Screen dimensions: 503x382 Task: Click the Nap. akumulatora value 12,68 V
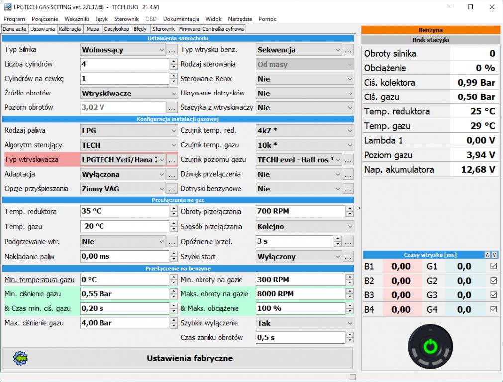[478, 169]
